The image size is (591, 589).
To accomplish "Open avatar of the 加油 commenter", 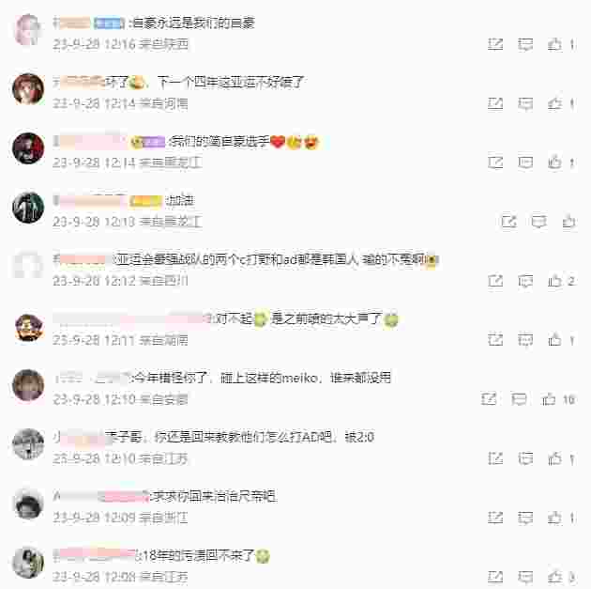I will tap(28, 208).
